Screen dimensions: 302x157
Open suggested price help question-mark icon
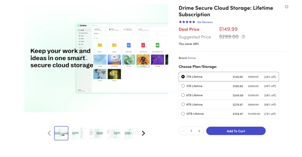coord(243,37)
